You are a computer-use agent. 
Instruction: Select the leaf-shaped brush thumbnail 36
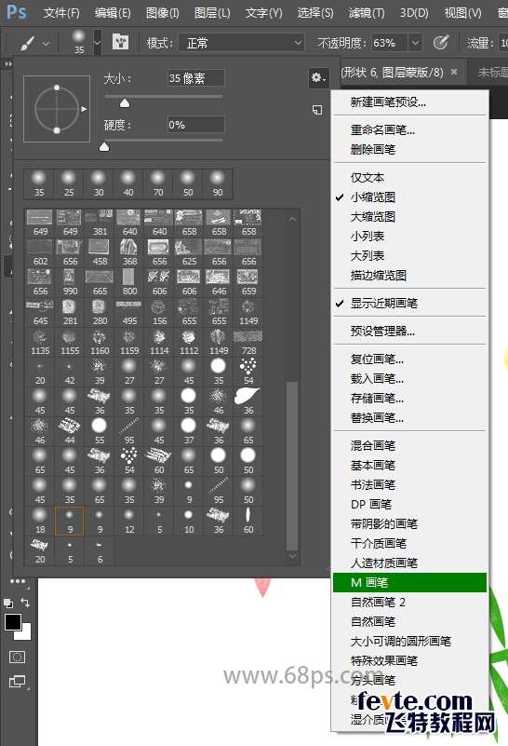(x=247, y=401)
